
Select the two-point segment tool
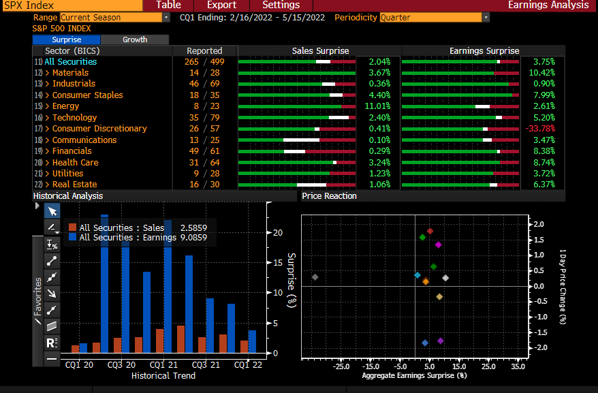[52, 310]
